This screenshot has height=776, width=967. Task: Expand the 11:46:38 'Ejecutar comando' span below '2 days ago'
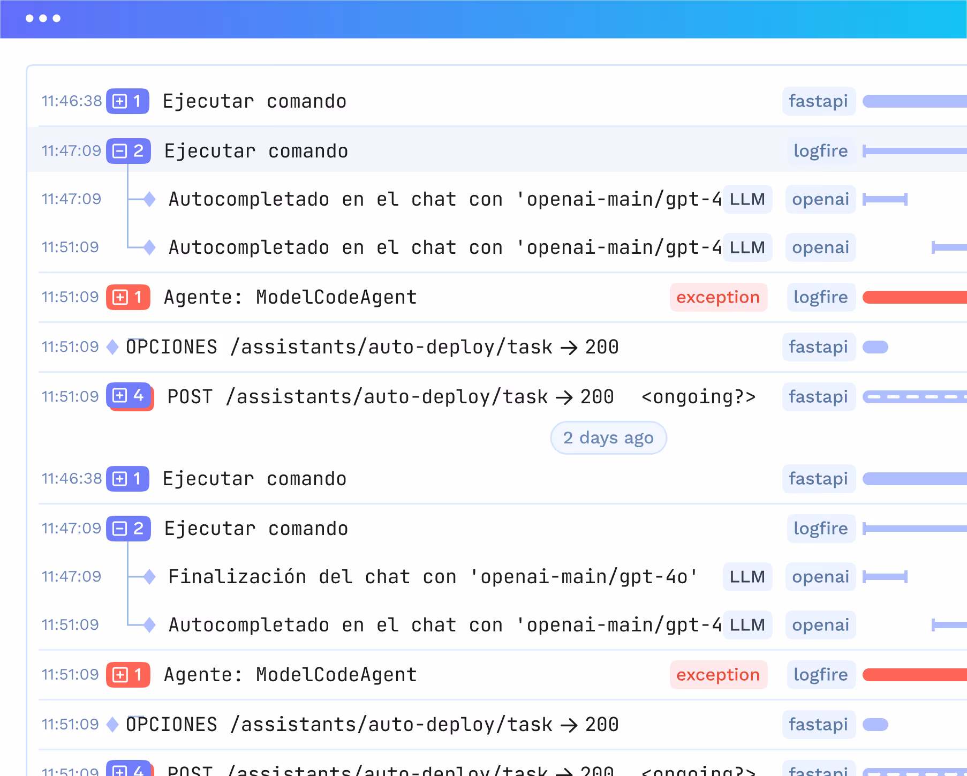click(127, 479)
